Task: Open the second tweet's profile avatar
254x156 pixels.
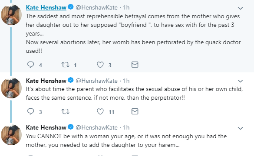Action: click(11, 88)
